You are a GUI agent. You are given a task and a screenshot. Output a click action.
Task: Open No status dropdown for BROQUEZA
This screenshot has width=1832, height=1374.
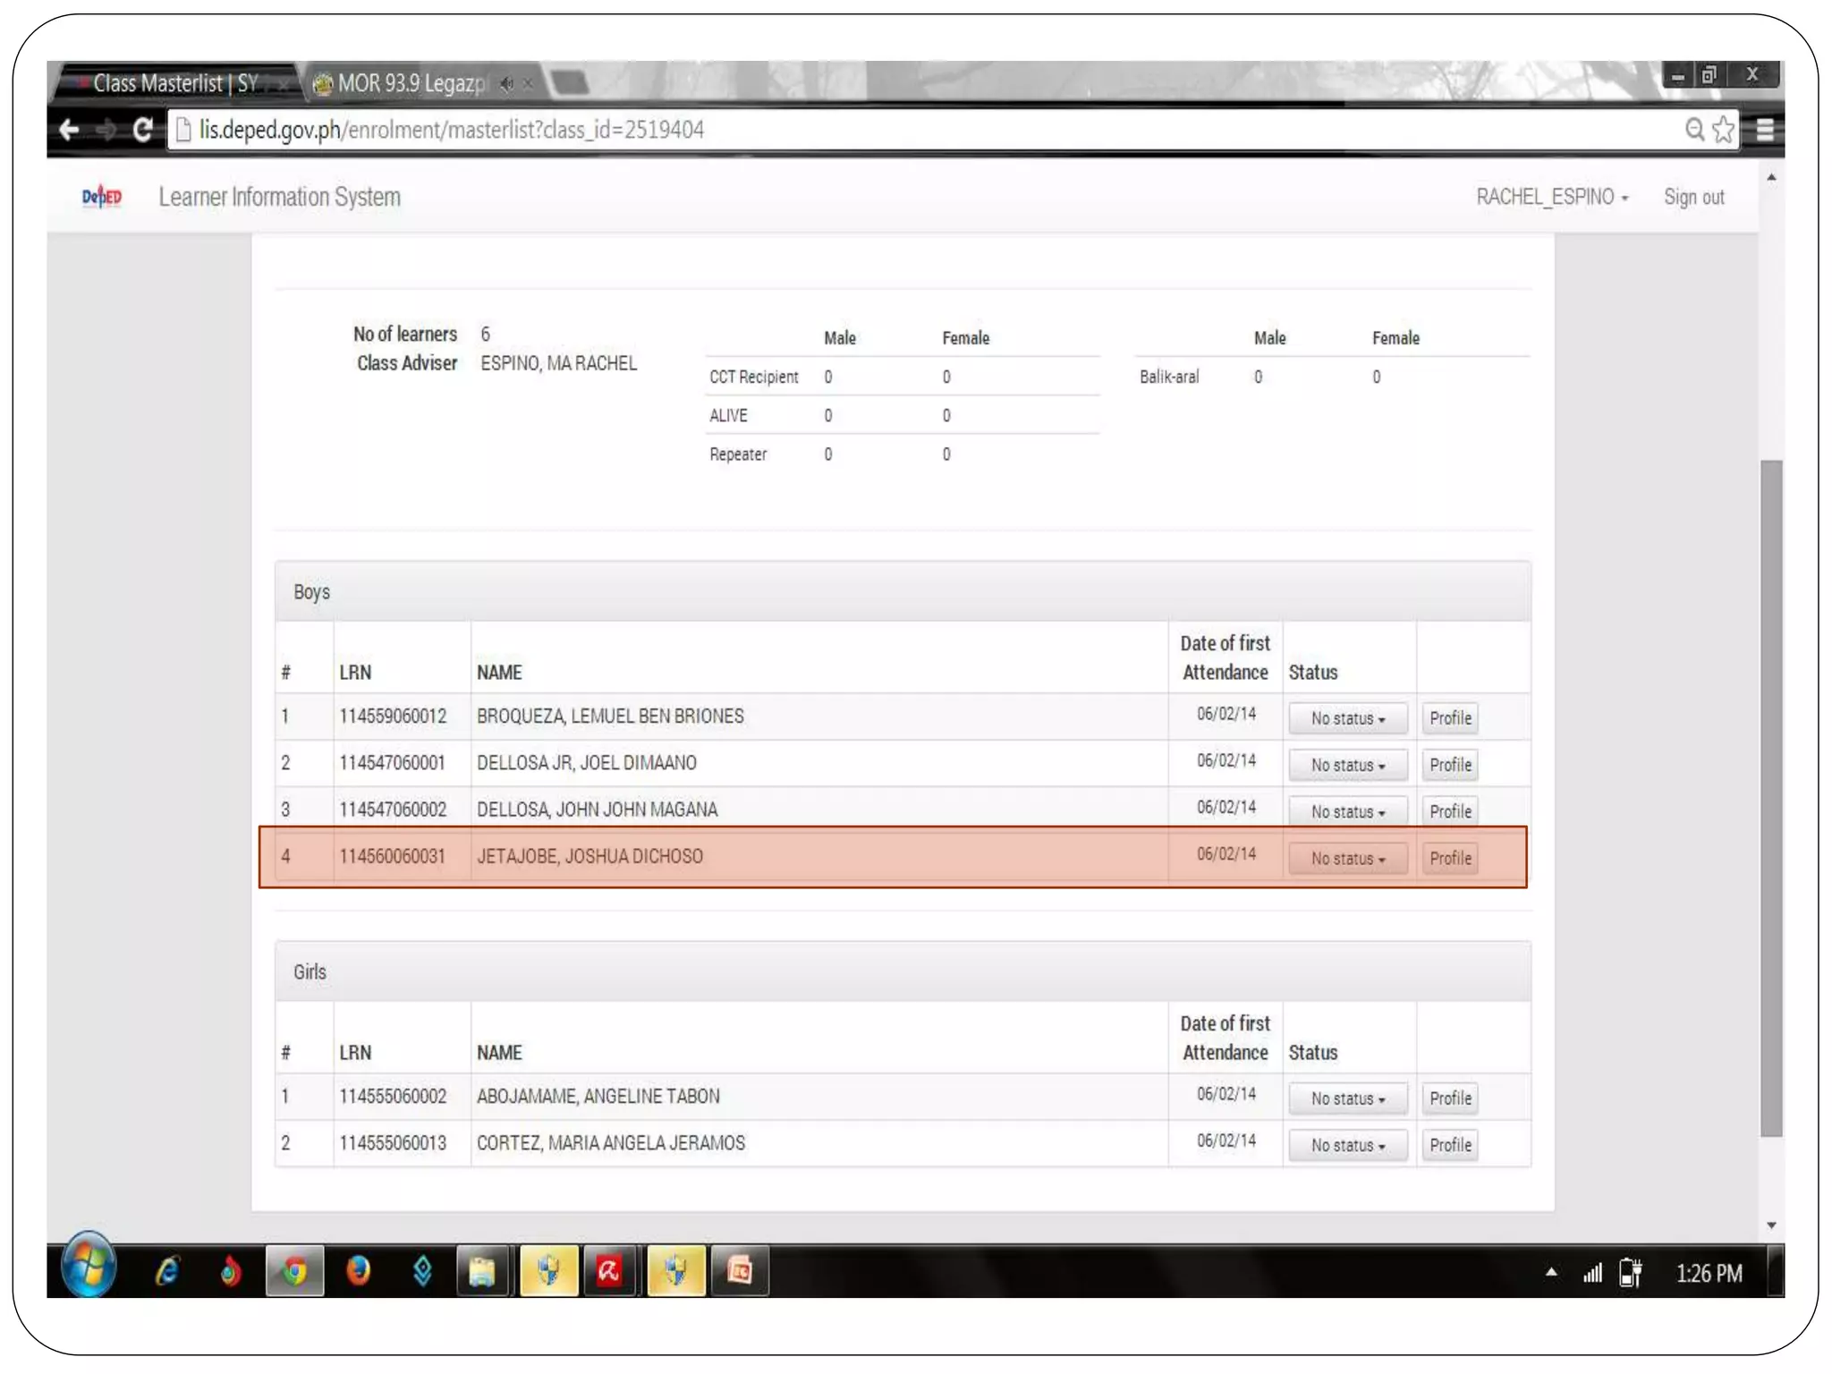pos(1347,718)
